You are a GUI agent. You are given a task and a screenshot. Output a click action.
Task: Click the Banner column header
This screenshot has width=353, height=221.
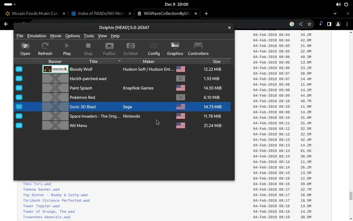pos(55,61)
